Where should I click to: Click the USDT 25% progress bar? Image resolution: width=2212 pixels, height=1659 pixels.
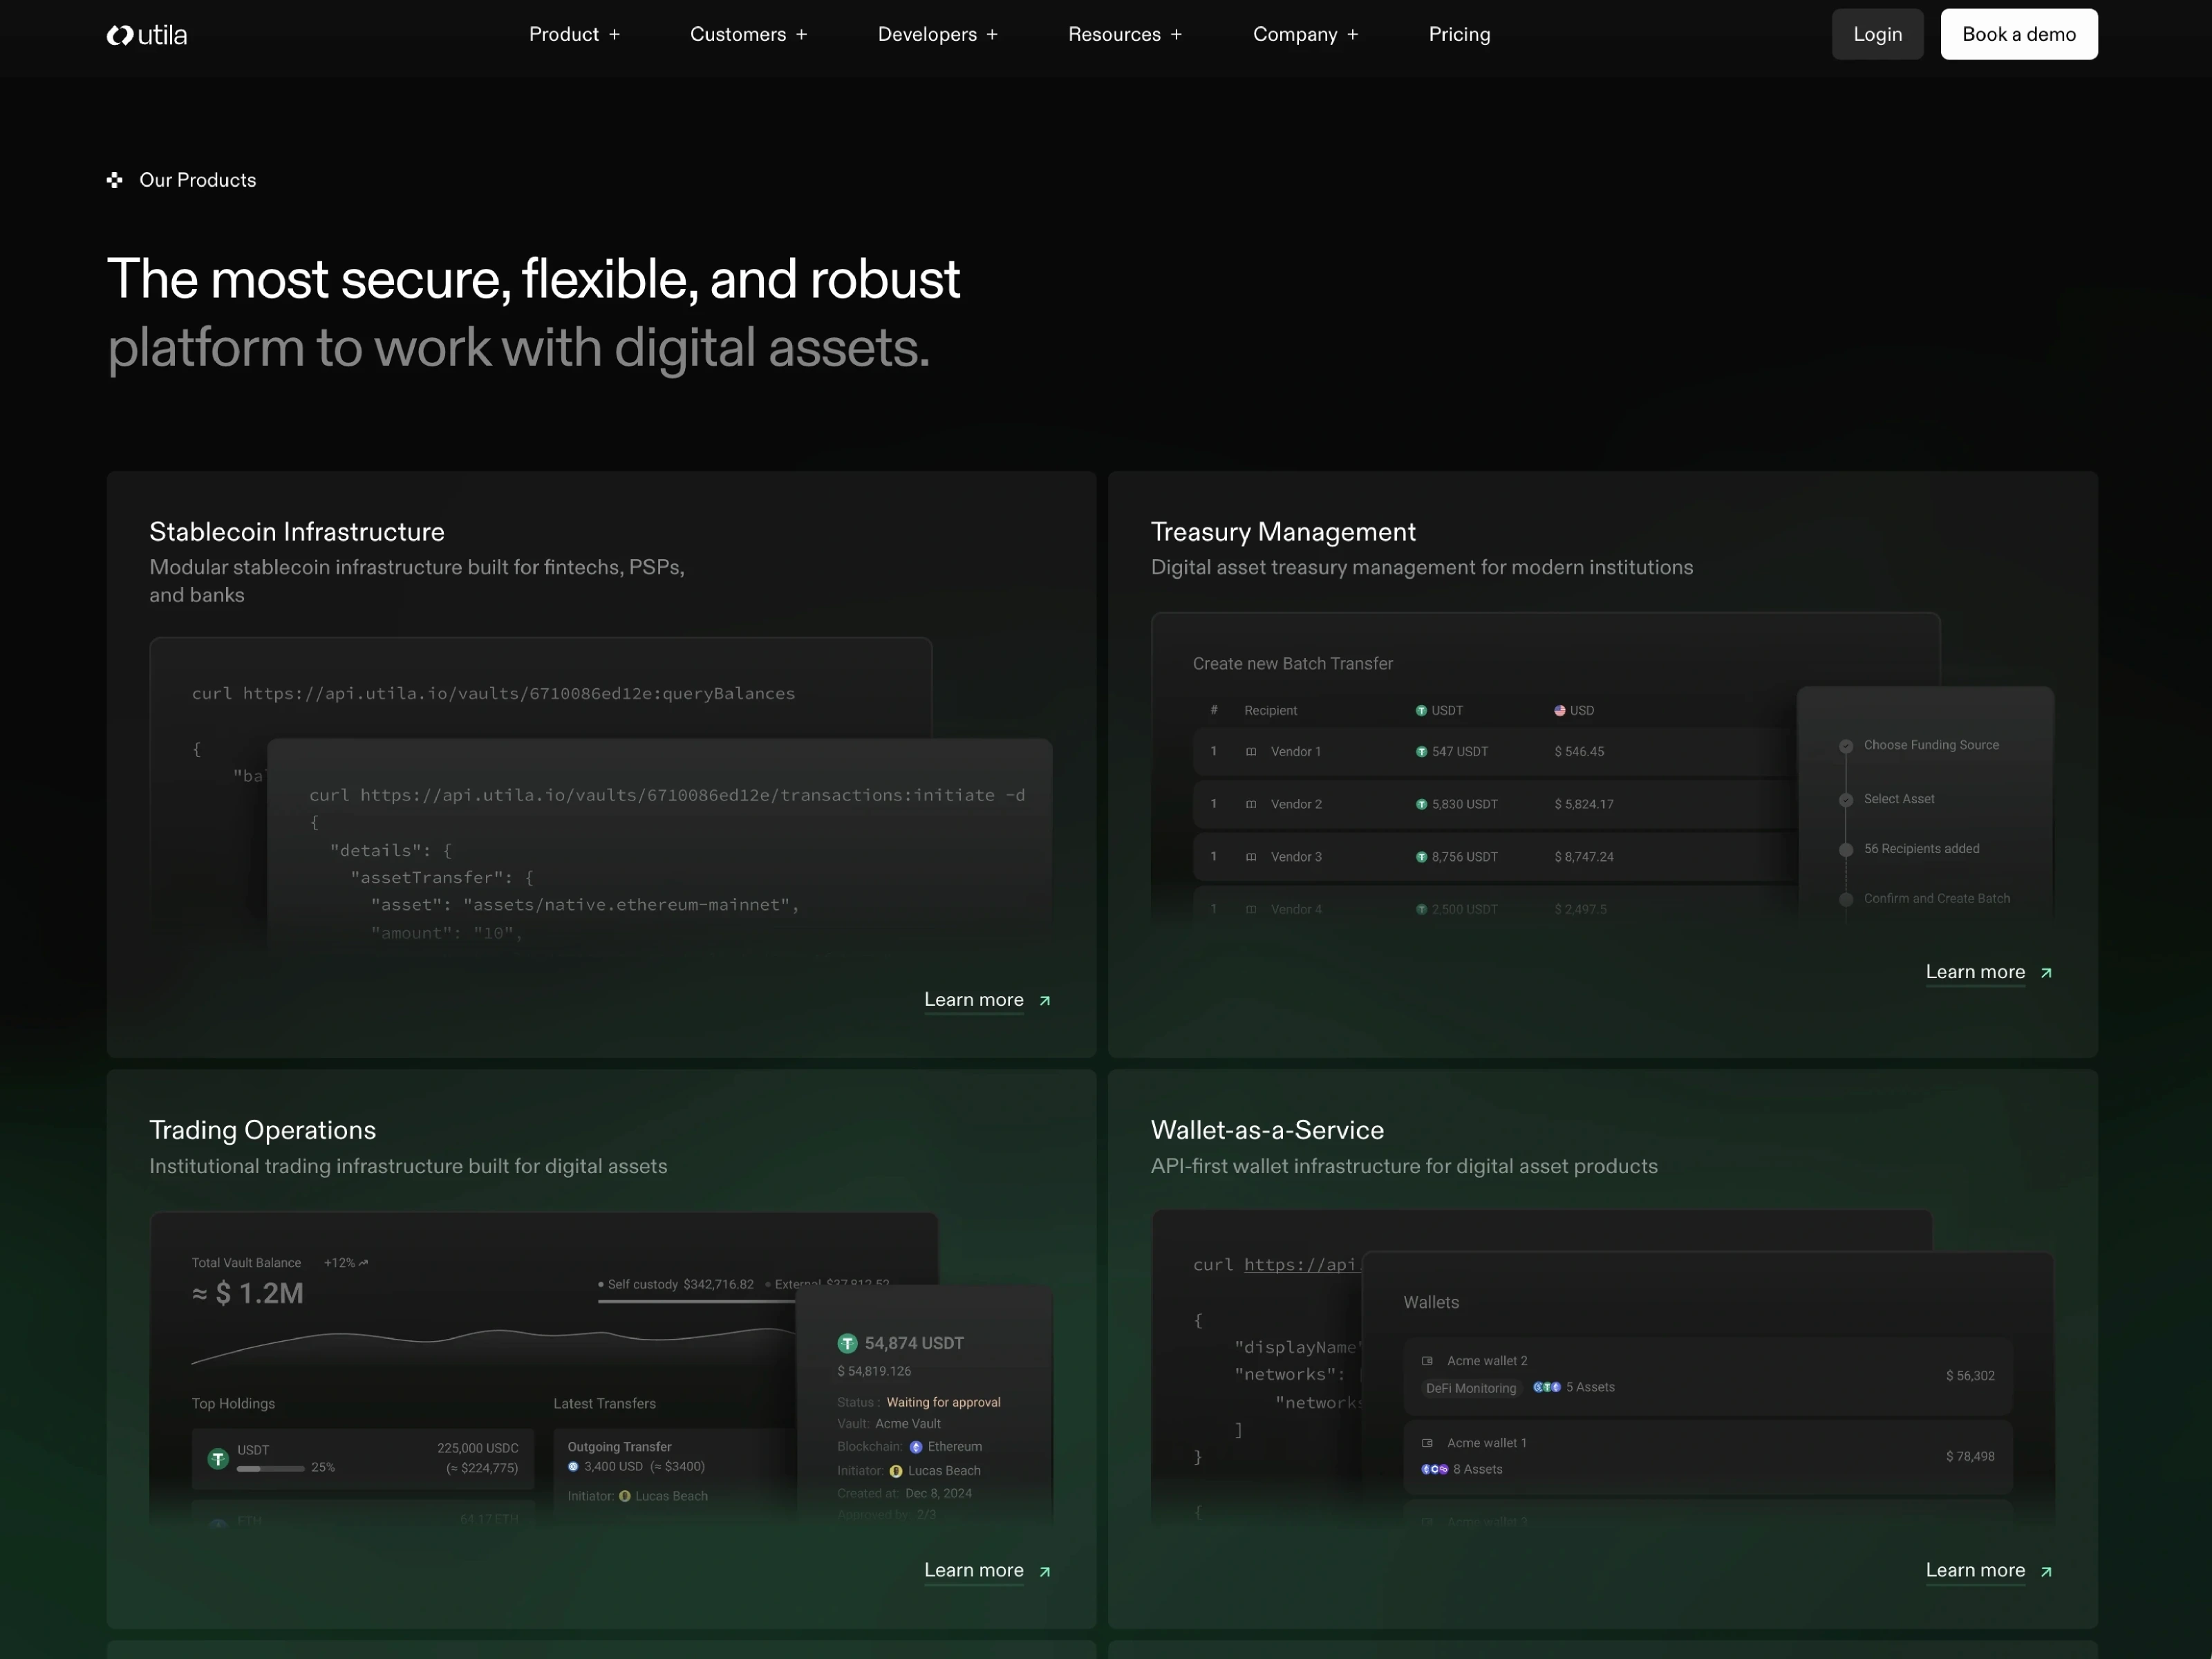[270, 1469]
